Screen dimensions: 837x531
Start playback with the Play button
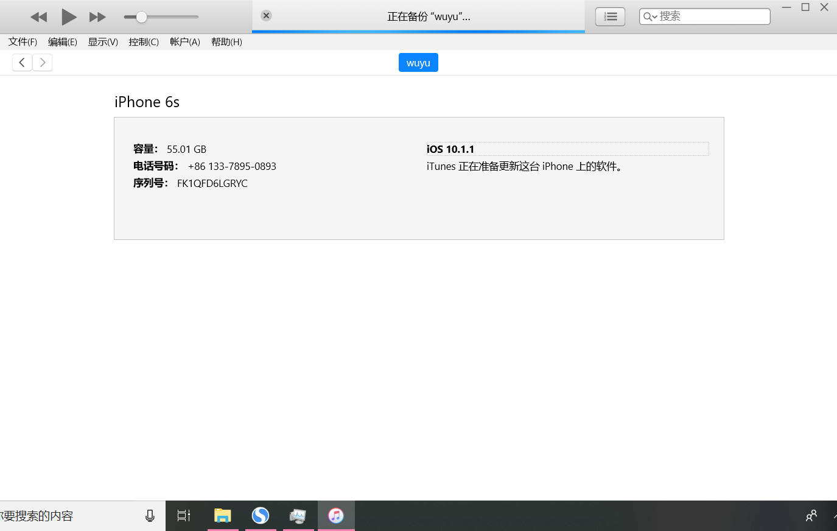pos(69,17)
